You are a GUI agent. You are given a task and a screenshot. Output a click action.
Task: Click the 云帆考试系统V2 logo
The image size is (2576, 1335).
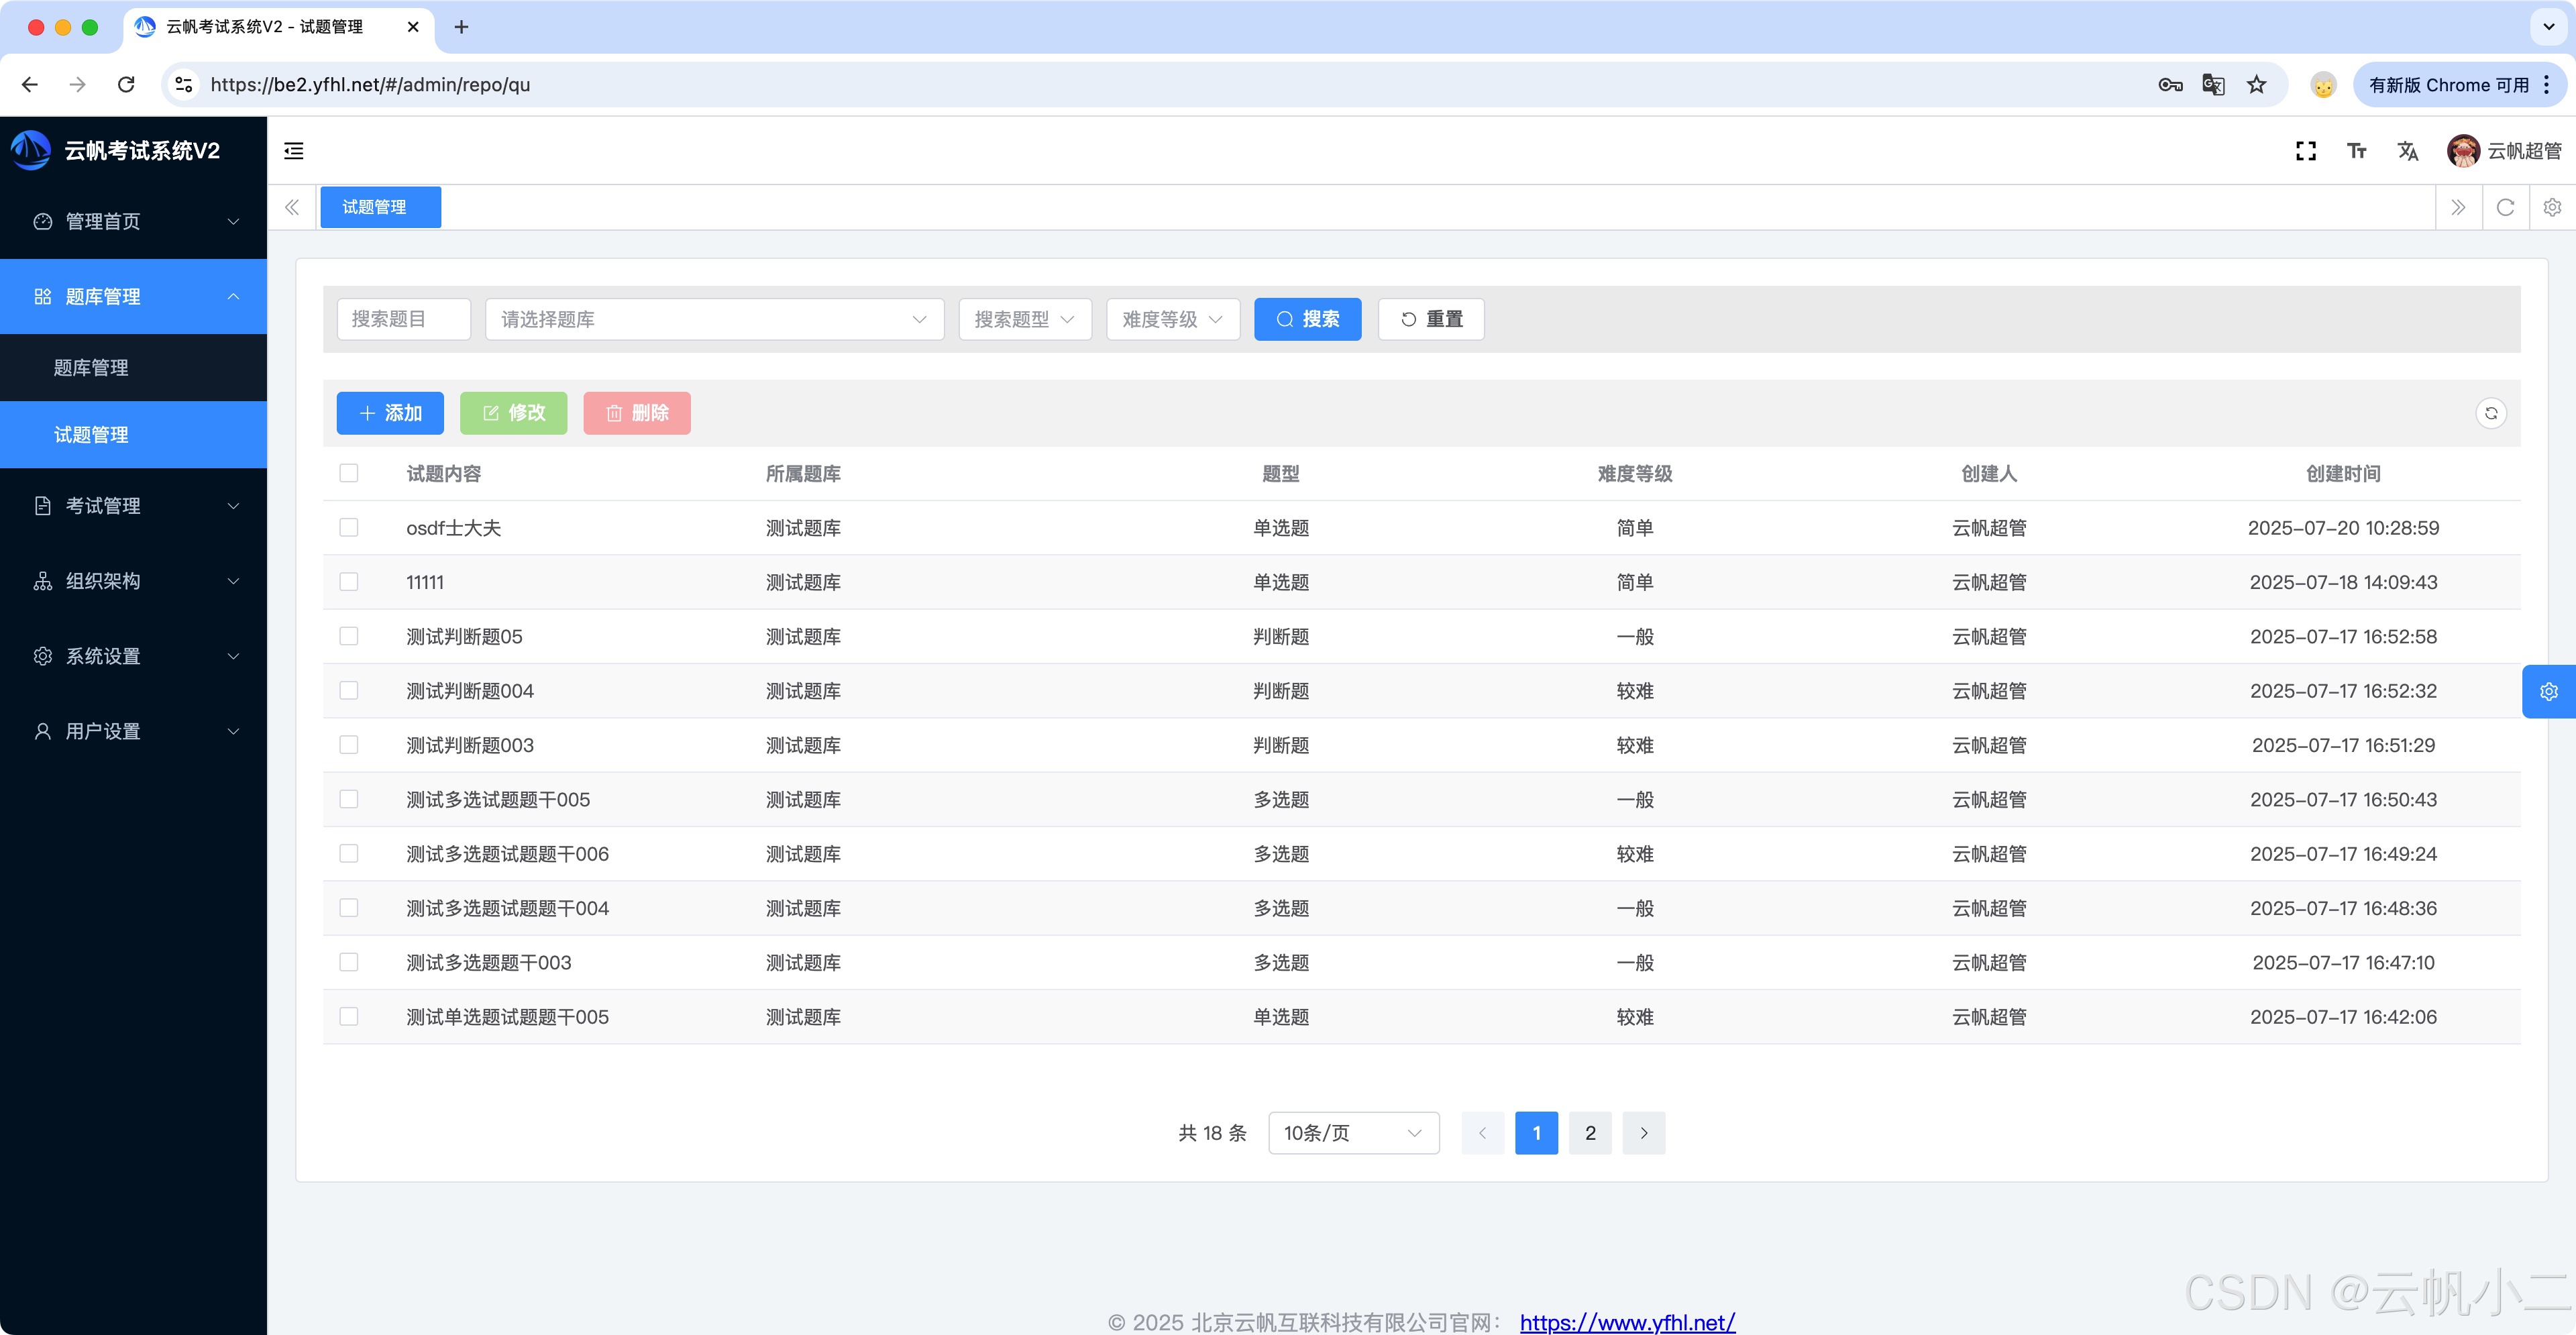31,151
